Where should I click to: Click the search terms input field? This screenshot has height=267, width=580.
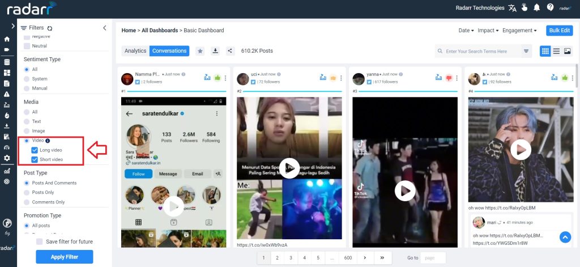pos(478,52)
